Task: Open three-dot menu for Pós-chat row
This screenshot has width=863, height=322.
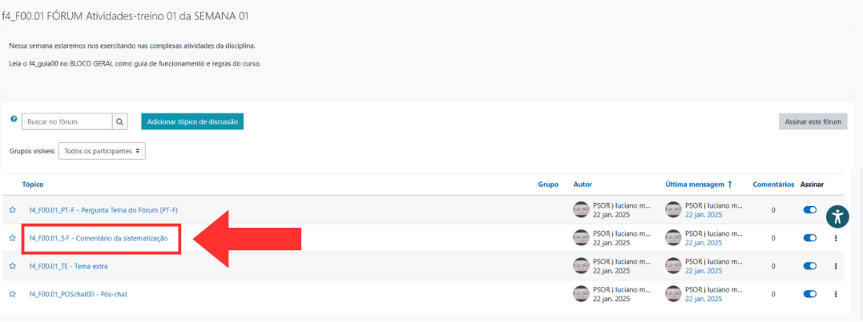Action: coord(836,294)
